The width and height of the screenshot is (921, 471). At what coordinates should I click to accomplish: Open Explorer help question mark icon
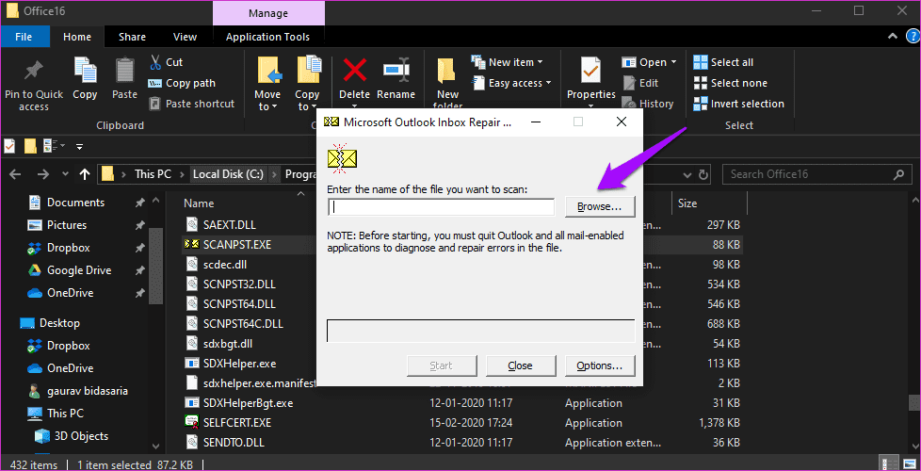point(913,37)
